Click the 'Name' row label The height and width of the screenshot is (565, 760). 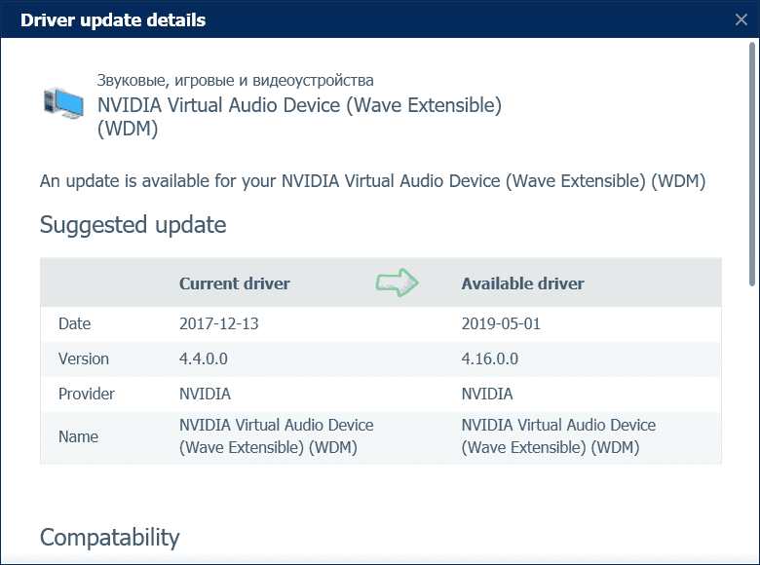[x=78, y=436]
